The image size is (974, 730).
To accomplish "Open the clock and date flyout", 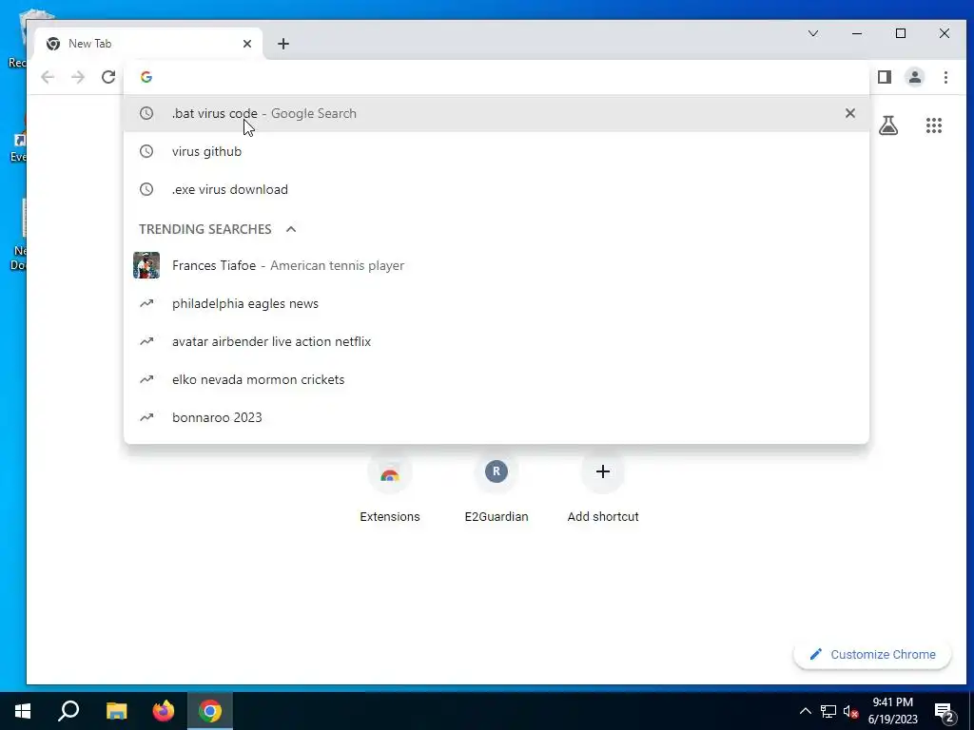I will point(892,711).
